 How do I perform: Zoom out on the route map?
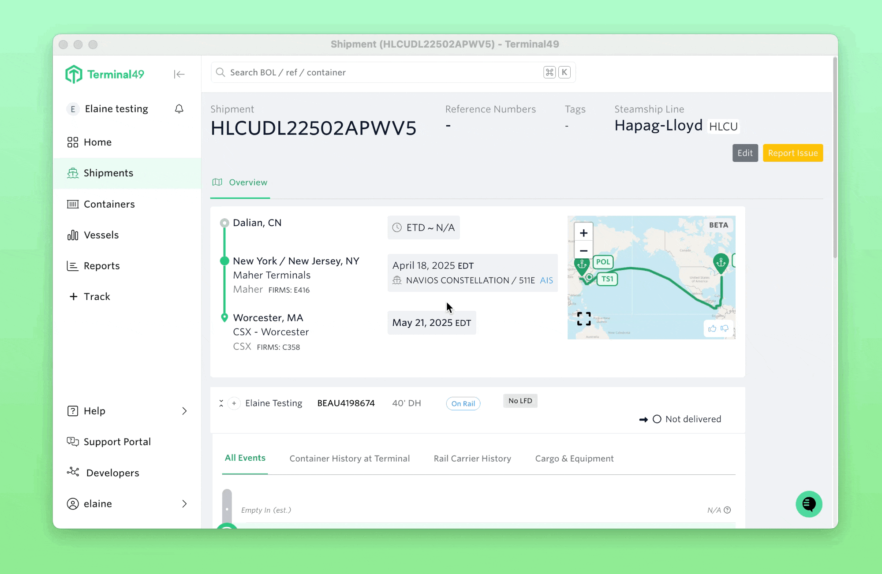[x=583, y=251]
